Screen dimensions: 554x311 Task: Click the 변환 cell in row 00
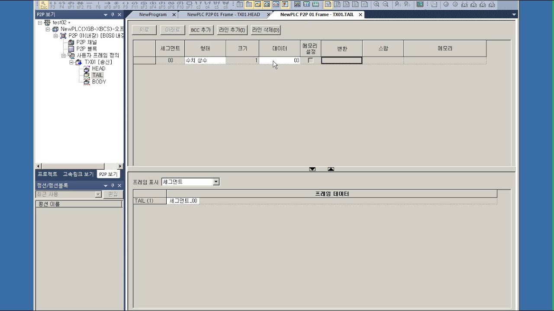[341, 60]
